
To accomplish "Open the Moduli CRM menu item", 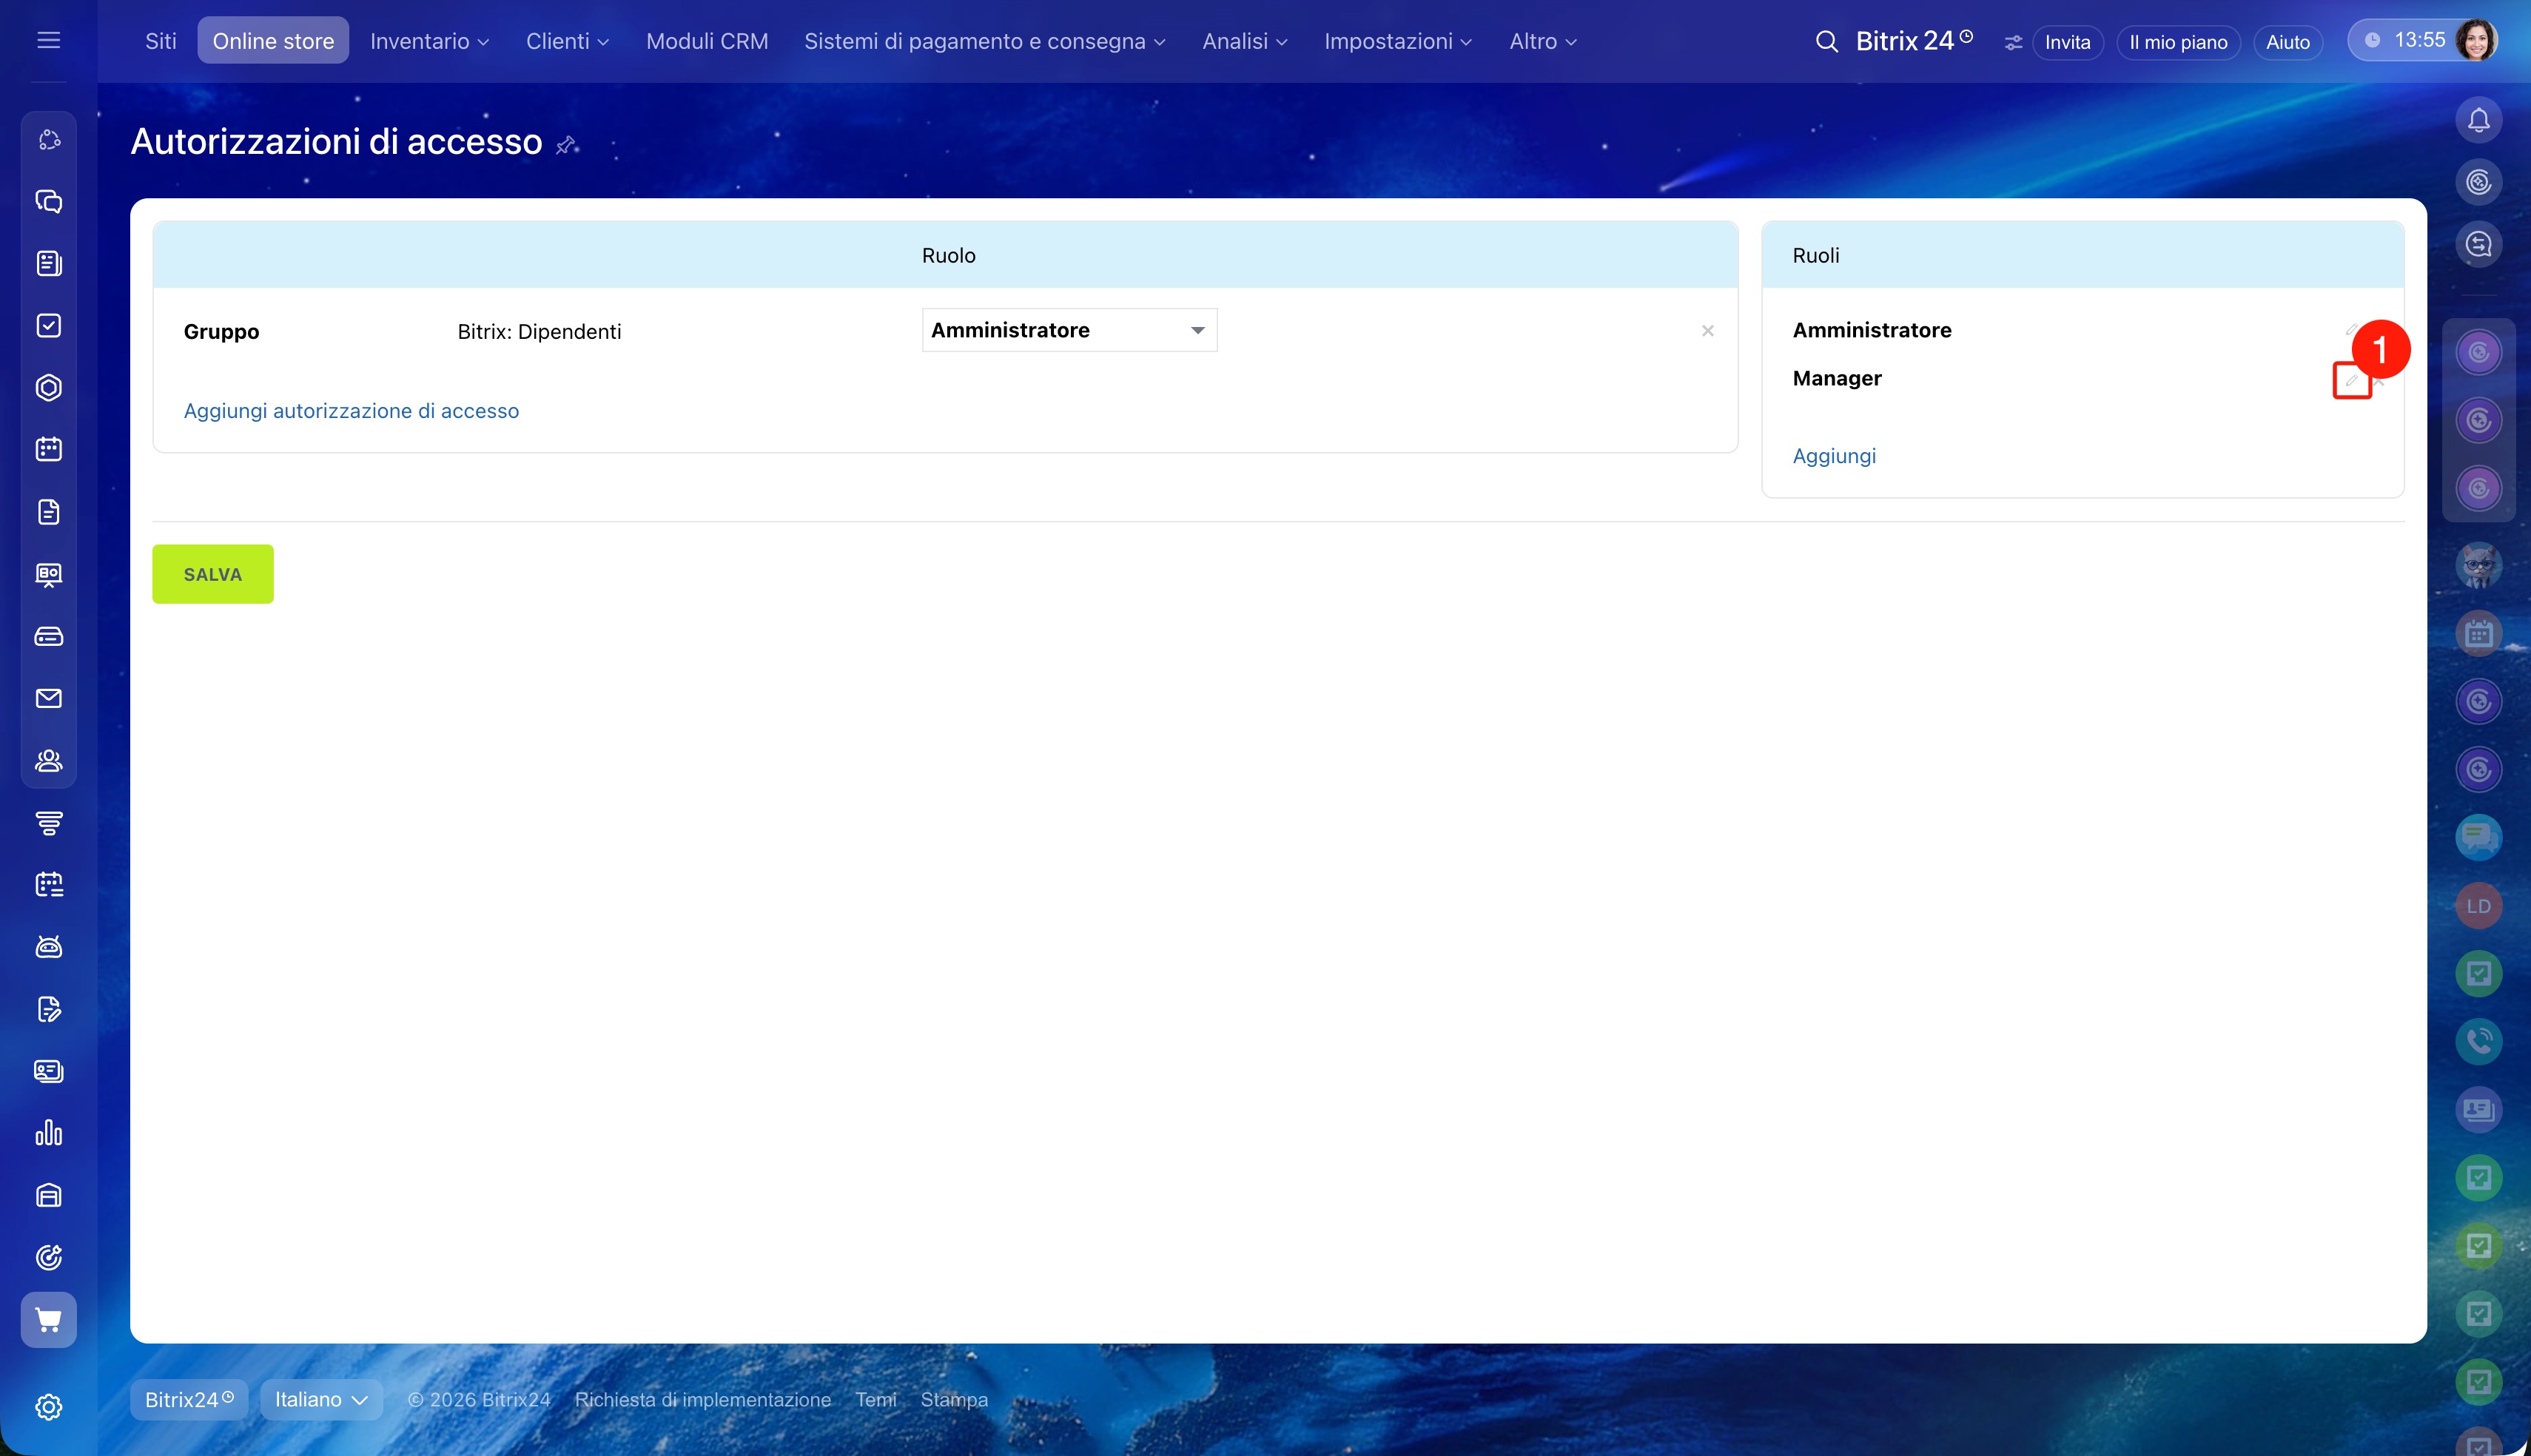I will (706, 41).
